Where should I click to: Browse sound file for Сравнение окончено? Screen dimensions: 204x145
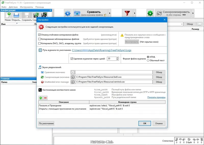(x=159, y=72)
